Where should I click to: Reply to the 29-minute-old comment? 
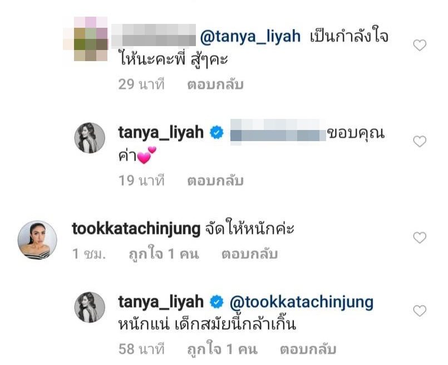point(215,84)
